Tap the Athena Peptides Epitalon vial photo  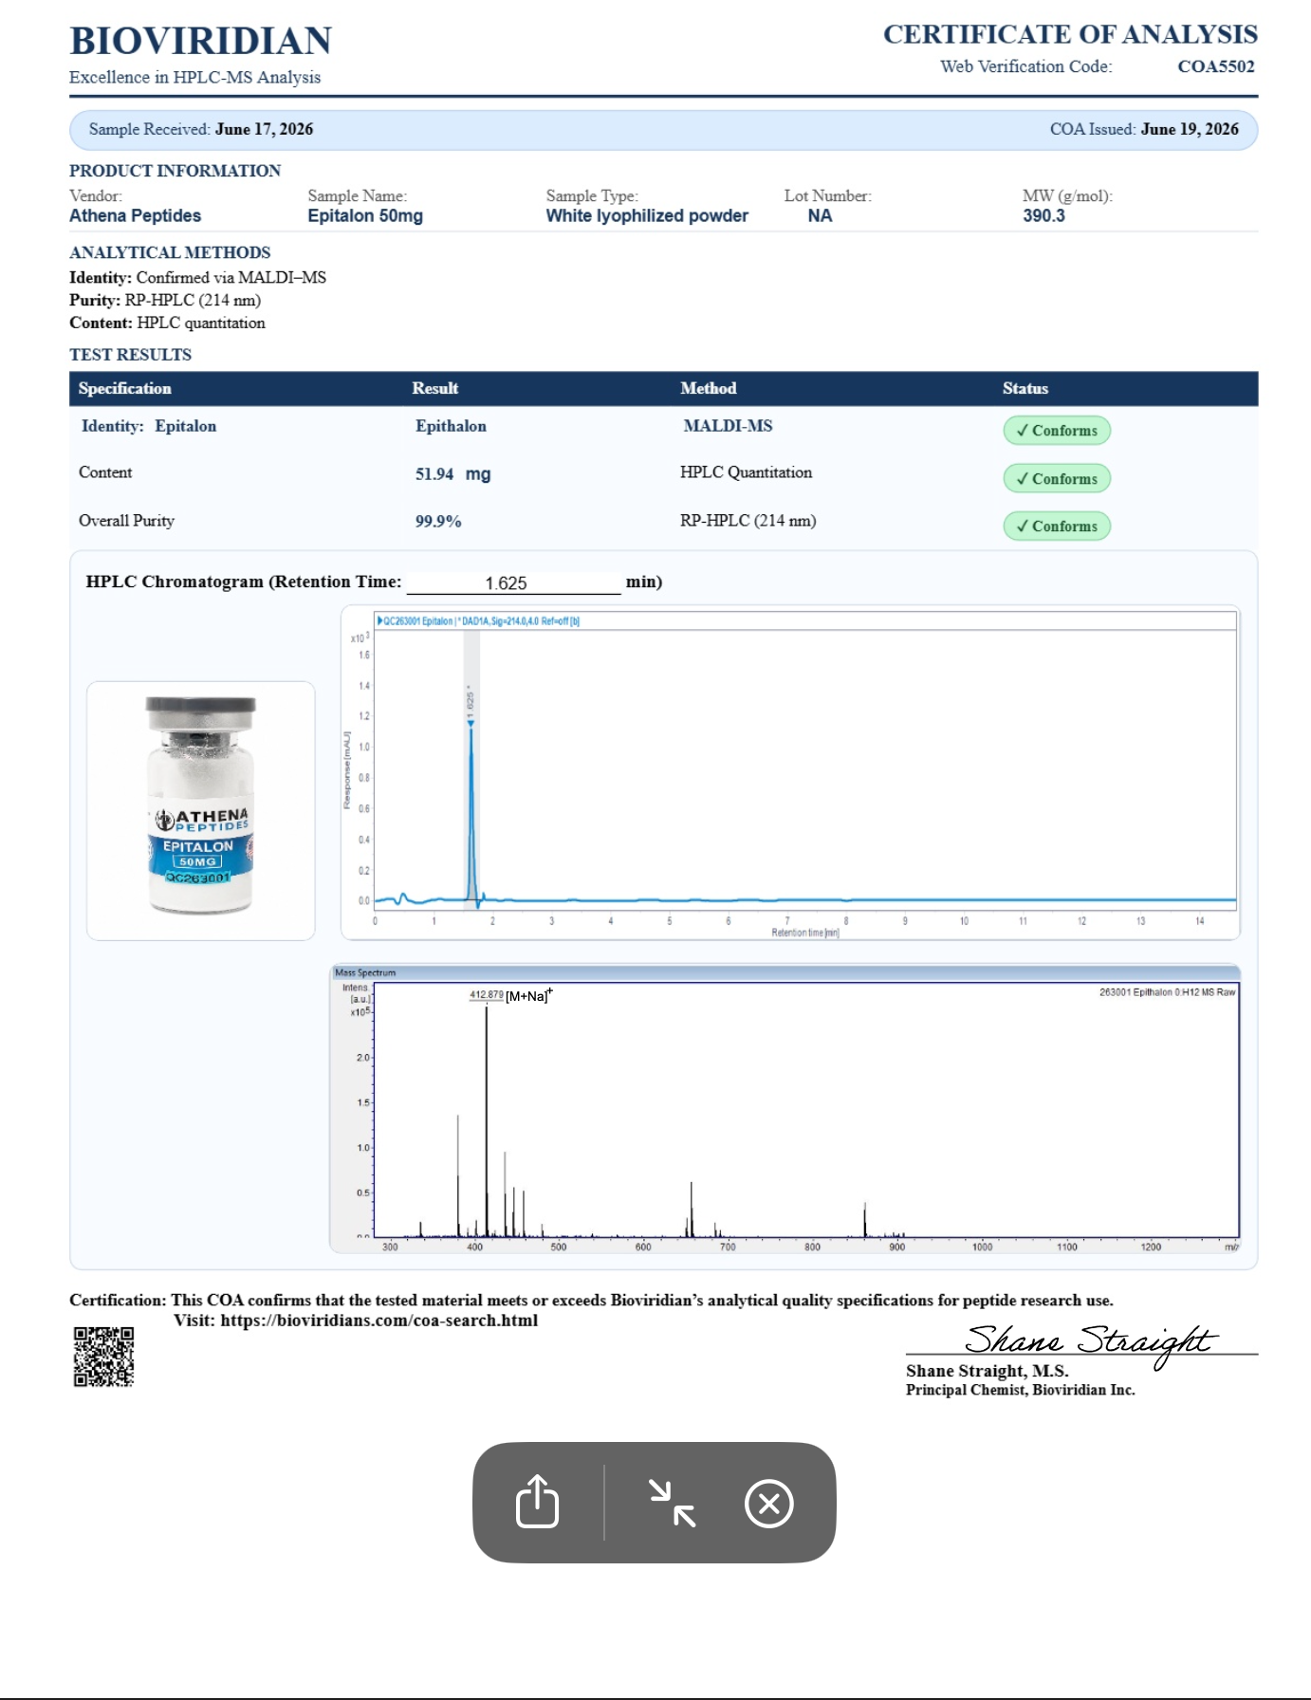pyautogui.click(x=201, y=810)
